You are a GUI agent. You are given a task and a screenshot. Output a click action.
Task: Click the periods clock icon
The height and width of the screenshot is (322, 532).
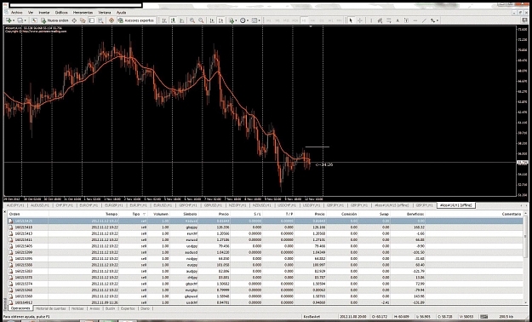pos(243,20)
